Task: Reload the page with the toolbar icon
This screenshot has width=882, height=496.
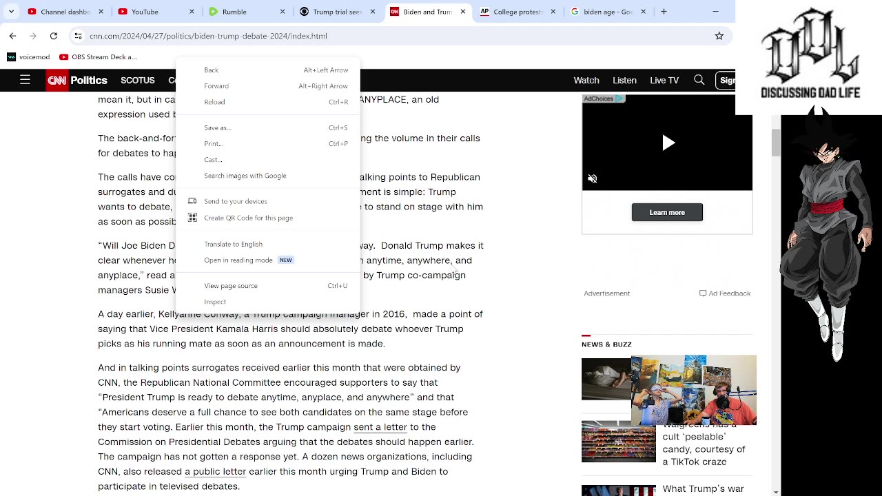Action: [54, 36]
